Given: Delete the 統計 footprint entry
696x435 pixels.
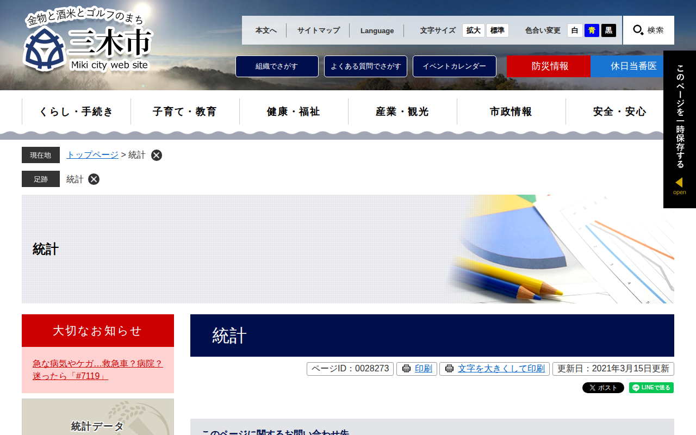Looking at the screenshot, I should point(94,179).
